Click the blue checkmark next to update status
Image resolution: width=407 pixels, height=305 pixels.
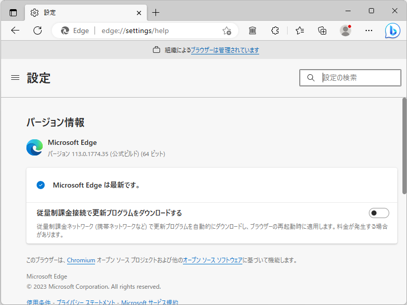(x=41, y=185)
